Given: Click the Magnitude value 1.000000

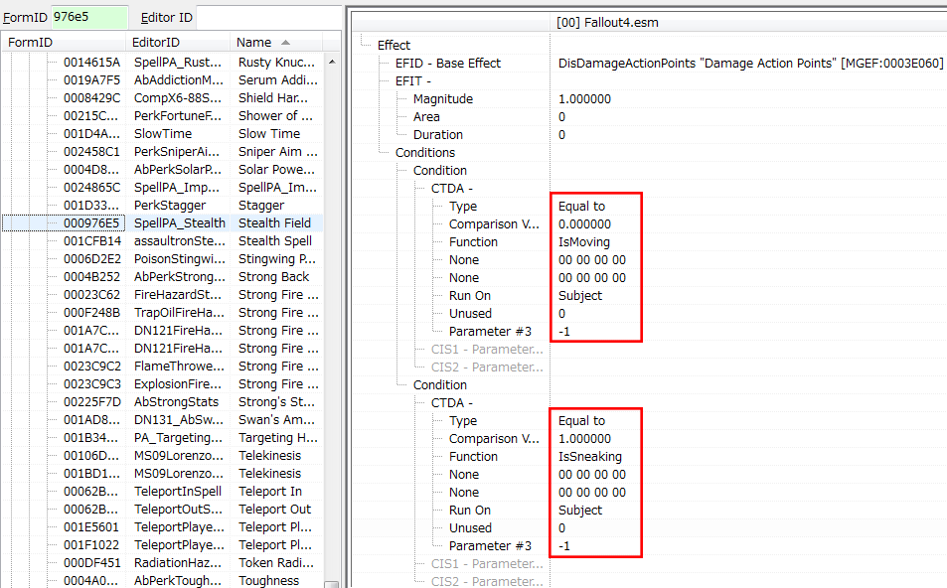Looking at the screenshot, I should [x=584, y=99].
